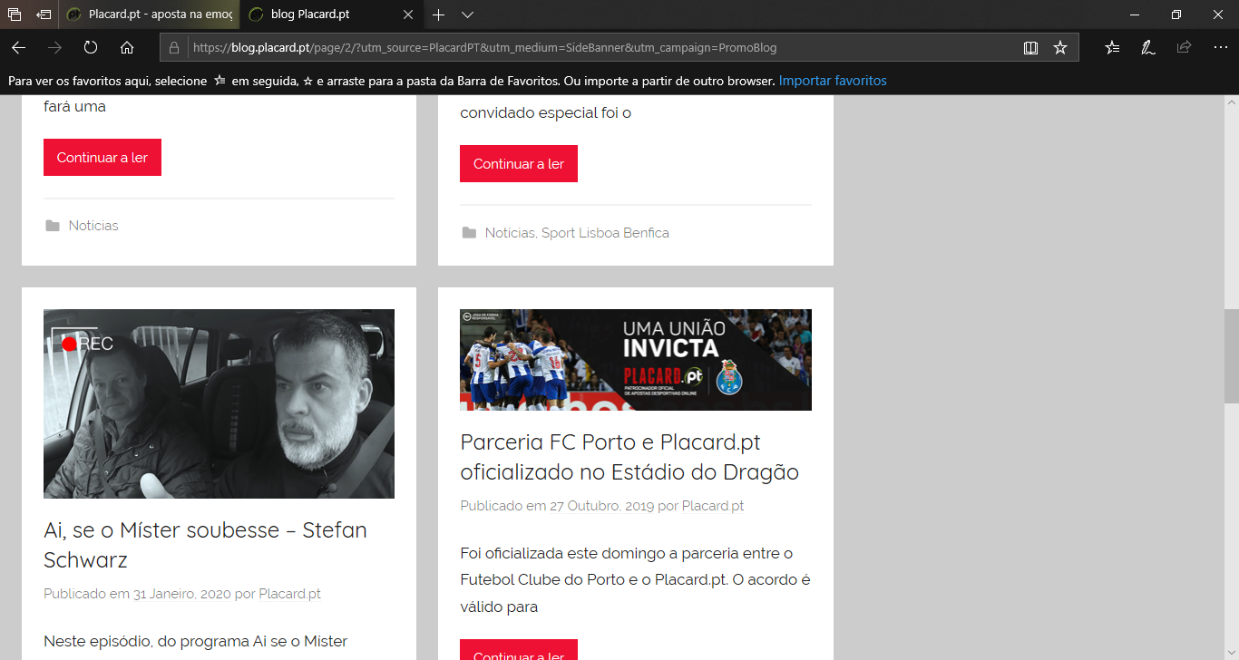
Task: Open the Notícias category in first card
Action: click(x=93, y=226)
